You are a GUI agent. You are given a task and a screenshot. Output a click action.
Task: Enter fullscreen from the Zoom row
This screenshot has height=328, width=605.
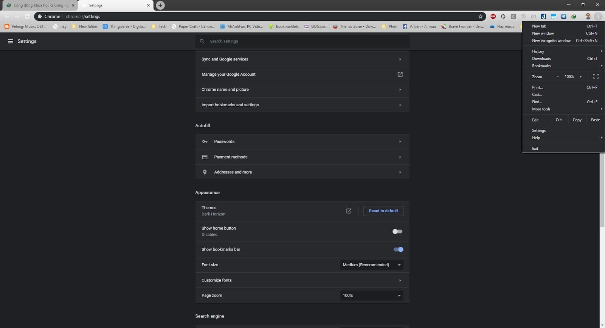click(x=596, y=76)
